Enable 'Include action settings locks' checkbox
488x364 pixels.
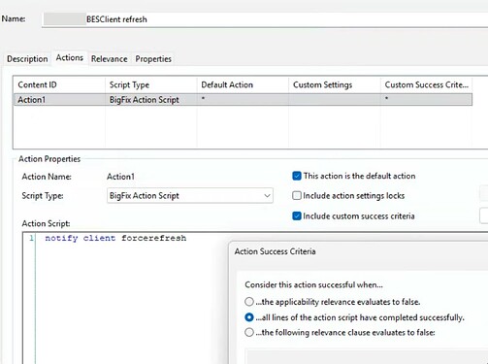[297, 195]
